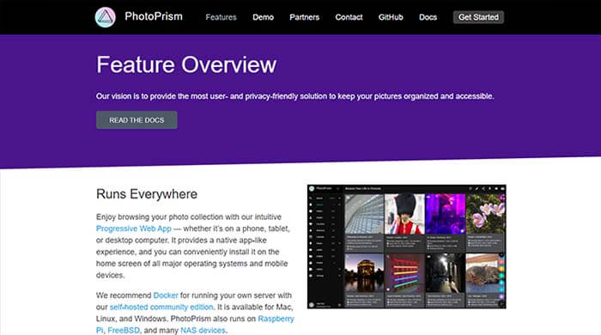Open the Docker link
The image size is (601, 335).
click(x=166, y=295)
